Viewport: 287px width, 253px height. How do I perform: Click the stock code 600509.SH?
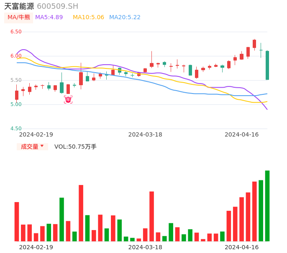click(x=57, y=6)
